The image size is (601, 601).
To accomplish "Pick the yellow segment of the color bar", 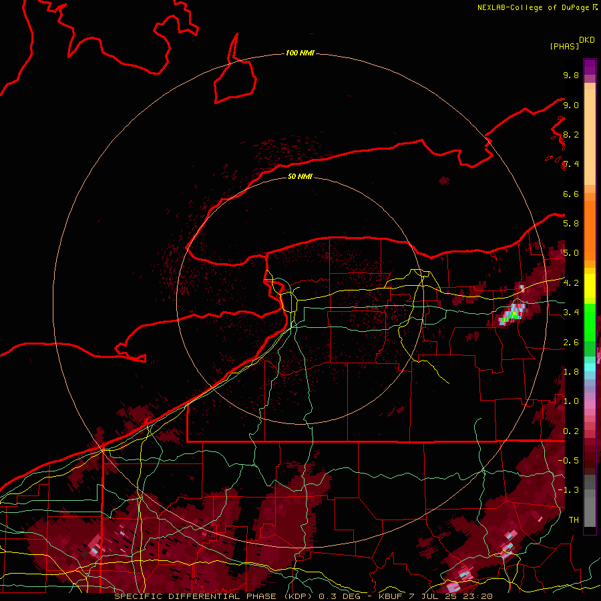I will (590, 286).
